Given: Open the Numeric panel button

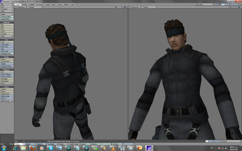Looking at the screenshot, I should [84, 144].
